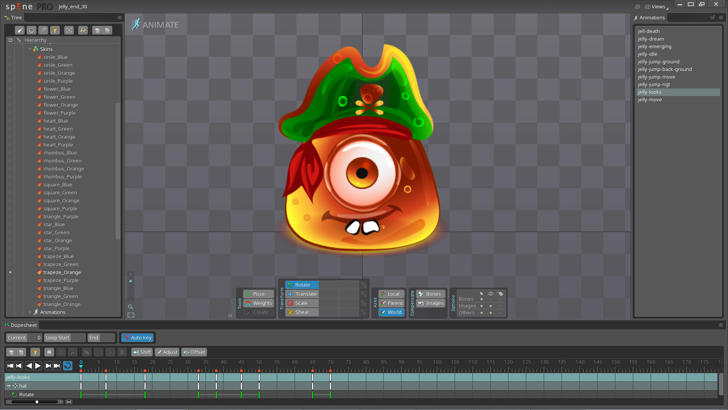Click the lock icon in the Dopesheet toolbar

click(x=49, y=352)
